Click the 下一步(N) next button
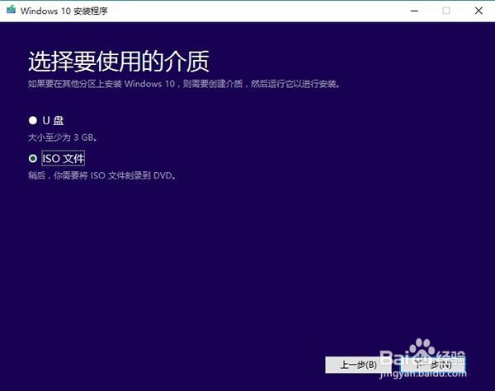The height and width of the screenshot is (391, 495). coord(432,365)
